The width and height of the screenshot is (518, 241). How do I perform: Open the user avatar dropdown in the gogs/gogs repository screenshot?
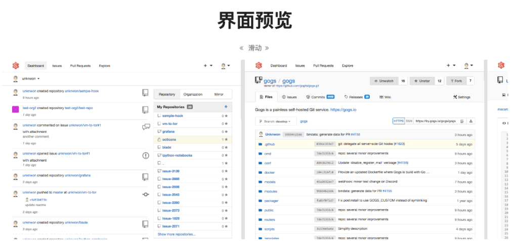click(x=468, y=65)
